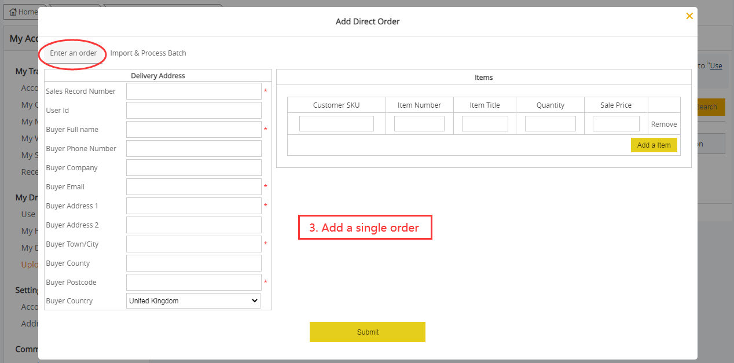Select the Buyer Full name field

pos(193,130)
